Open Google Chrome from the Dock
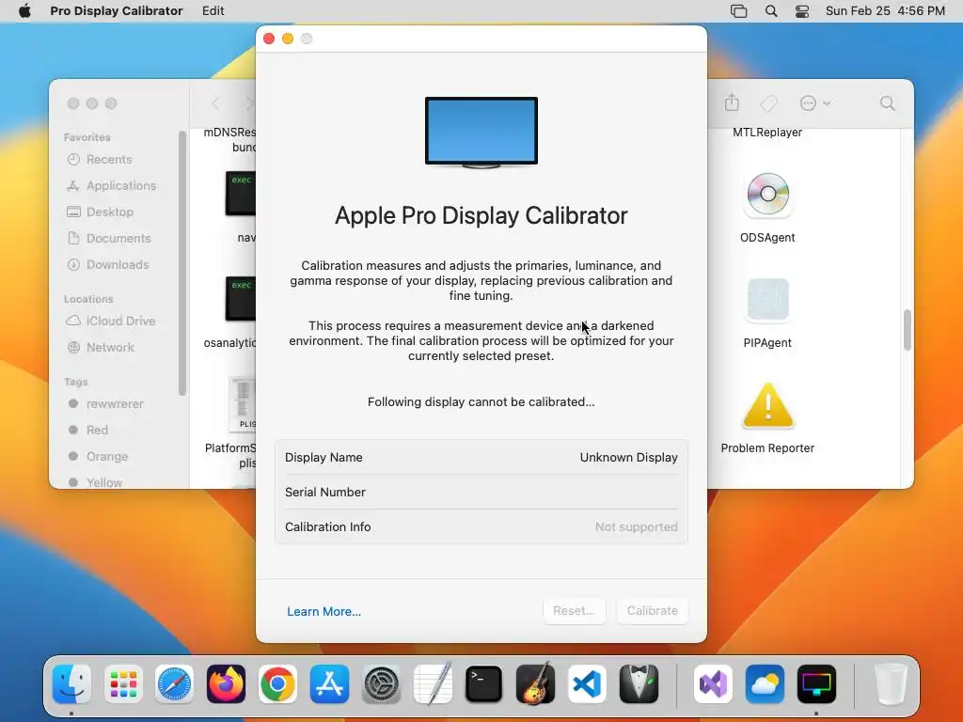Viewport: 963px width, 722px height. pyautogui.click(x=277, y=684)
